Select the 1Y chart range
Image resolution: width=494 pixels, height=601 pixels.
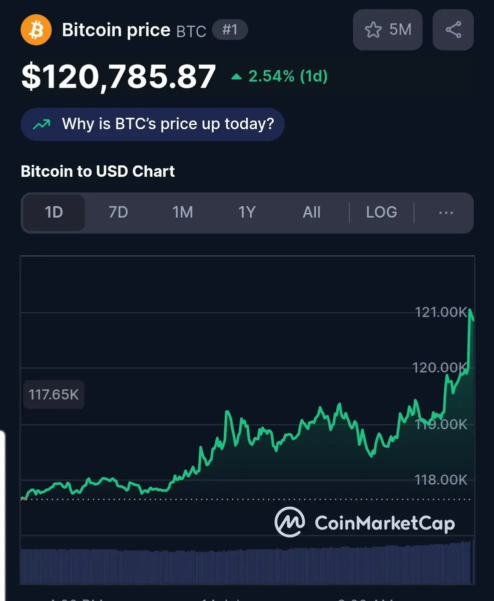point(247,212)
